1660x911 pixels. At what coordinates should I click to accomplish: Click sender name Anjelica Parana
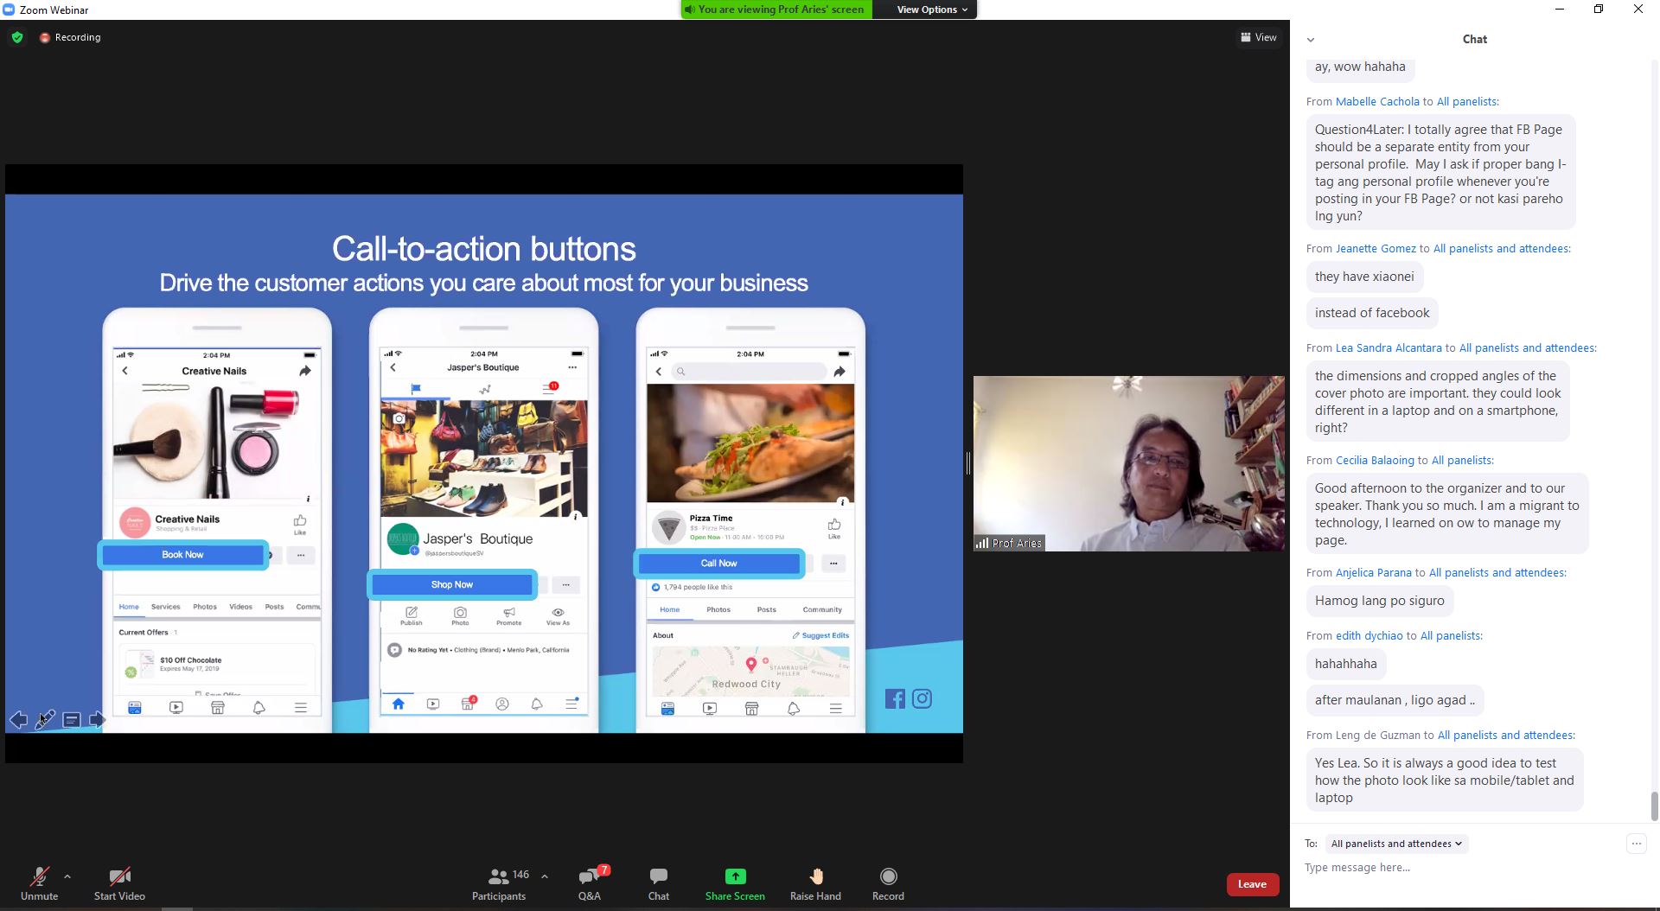coord(1373,572)
